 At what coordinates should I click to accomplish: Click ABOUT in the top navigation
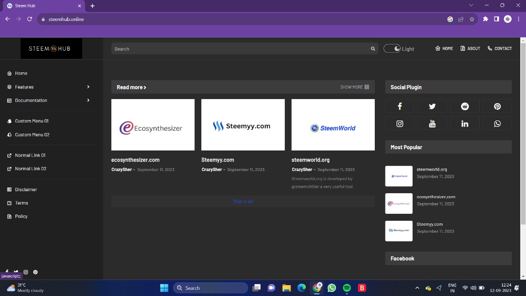click(470, 49)
